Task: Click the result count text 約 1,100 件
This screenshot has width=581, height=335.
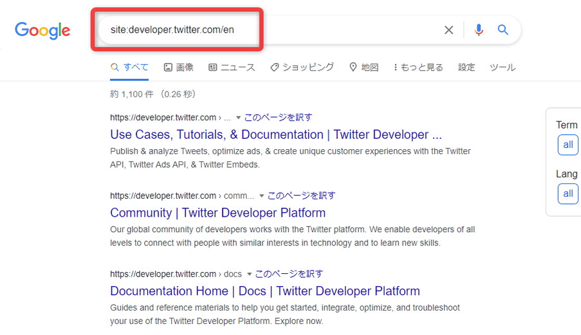Action: coord(131,95)
